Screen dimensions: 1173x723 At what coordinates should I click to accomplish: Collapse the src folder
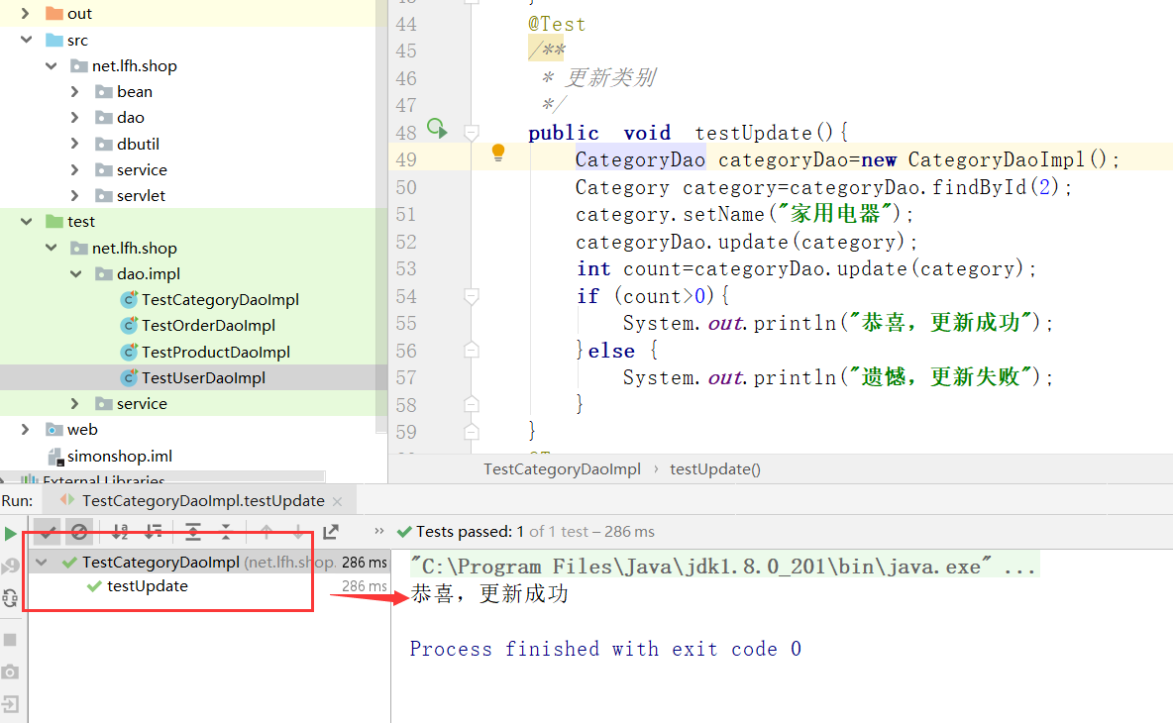[26, 39]
